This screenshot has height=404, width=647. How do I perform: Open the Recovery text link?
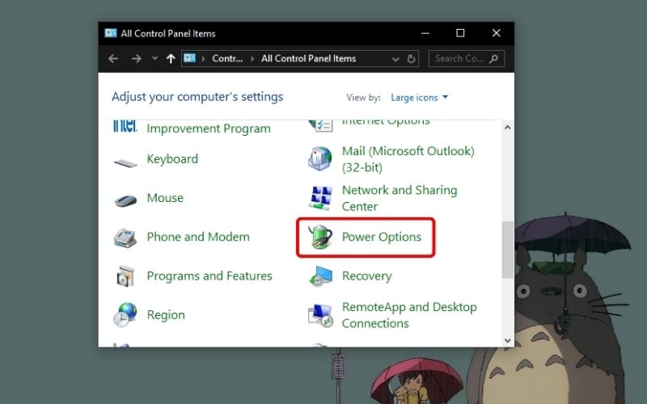[x=366, y=276]
